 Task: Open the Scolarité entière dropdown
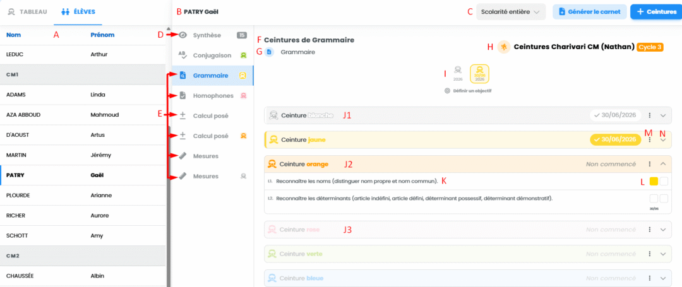pyautogui.click(x=511, y=12)
